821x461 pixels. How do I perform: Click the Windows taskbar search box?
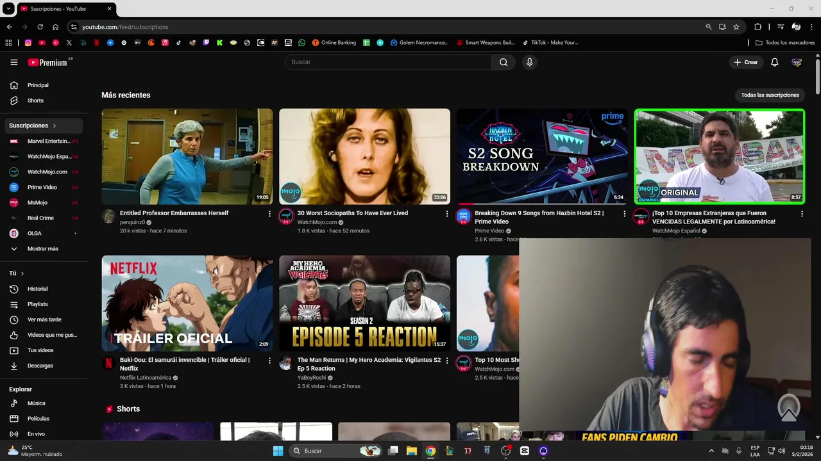(334, 451)
